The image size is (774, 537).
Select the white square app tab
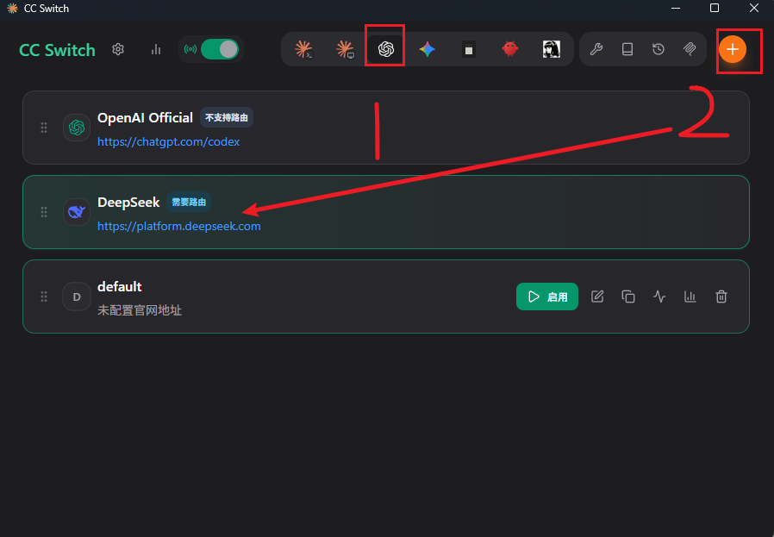(x=468, y=49)
